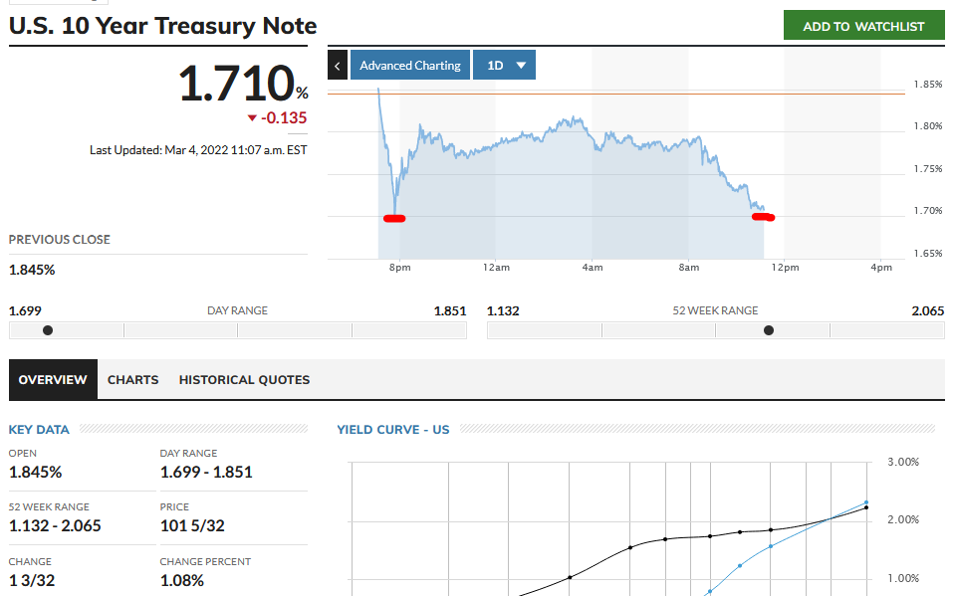Click the U.S. 10 Year Treasury Note title
The height and width of the screenshot is (596, 955).
point(162,26)
